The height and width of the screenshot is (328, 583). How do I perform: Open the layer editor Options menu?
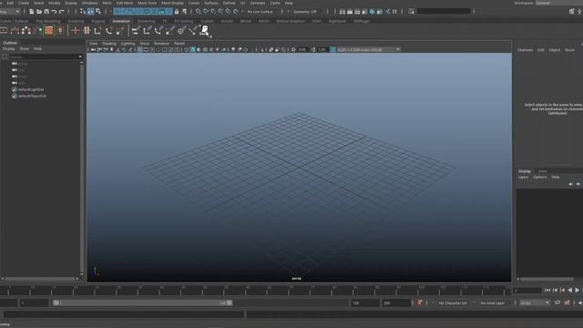coord(540,177)
